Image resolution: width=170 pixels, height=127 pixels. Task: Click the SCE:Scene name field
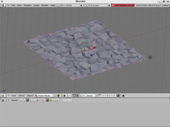point(98,5)
